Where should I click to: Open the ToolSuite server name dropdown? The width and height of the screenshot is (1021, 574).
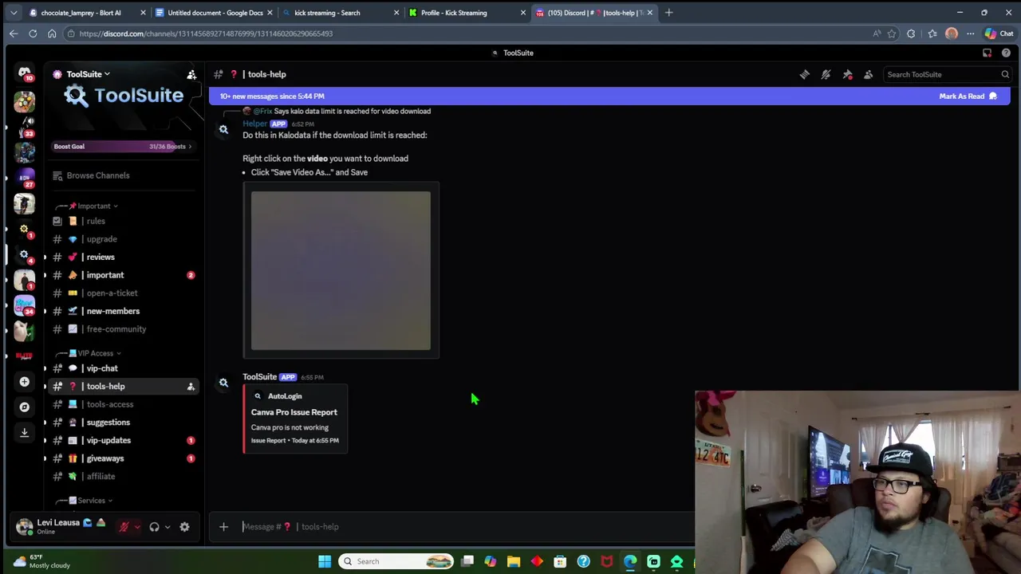pos(88,74)
